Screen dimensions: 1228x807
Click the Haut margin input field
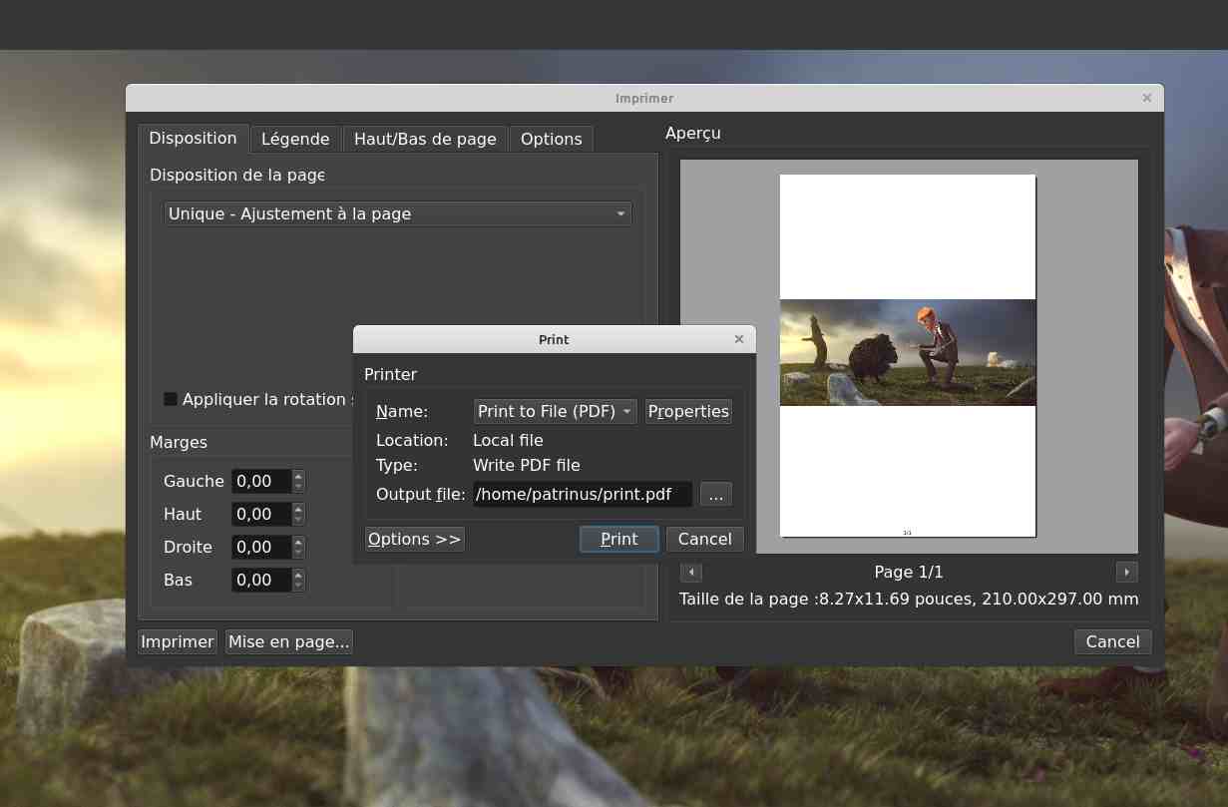click(261, 514)
